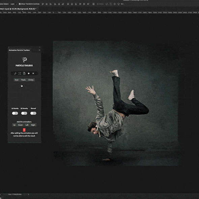
Task: Click the Particle Toolbox logo
Action: point(24,59)
